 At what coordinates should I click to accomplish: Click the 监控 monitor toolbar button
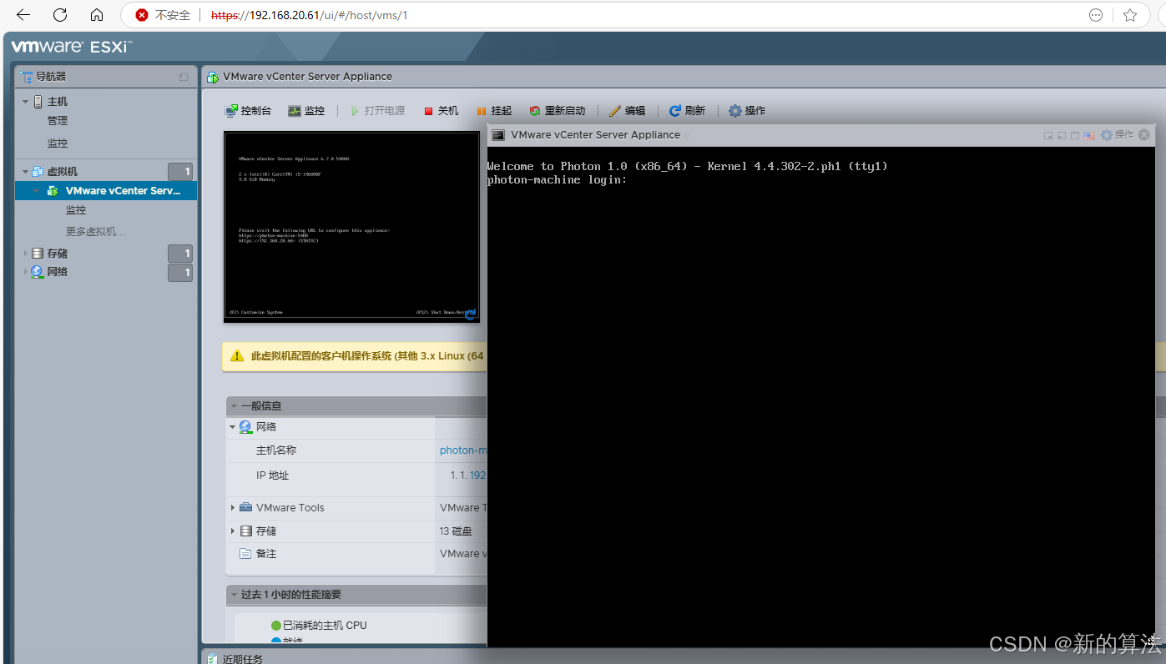[x=306, y=111]
